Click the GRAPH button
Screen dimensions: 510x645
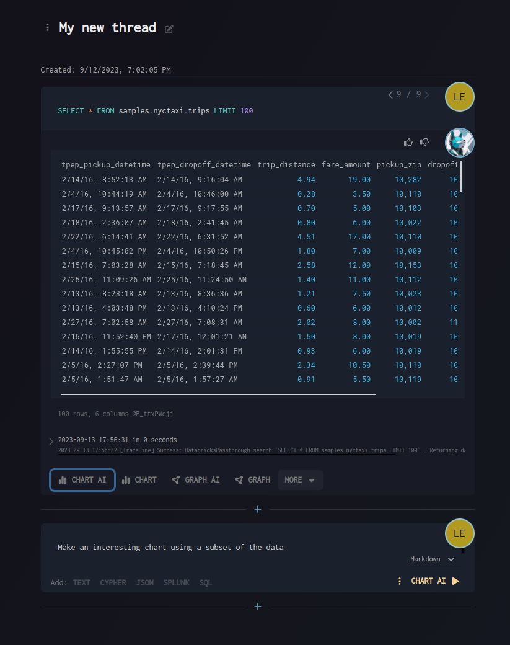coord(252,480)
